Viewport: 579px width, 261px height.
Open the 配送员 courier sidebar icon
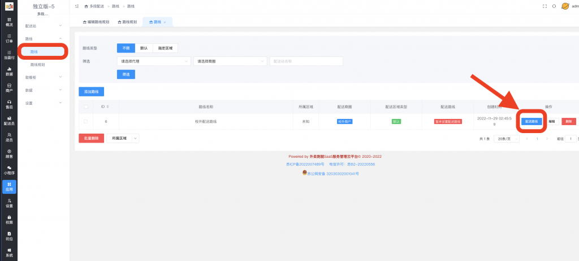[9, 121]
